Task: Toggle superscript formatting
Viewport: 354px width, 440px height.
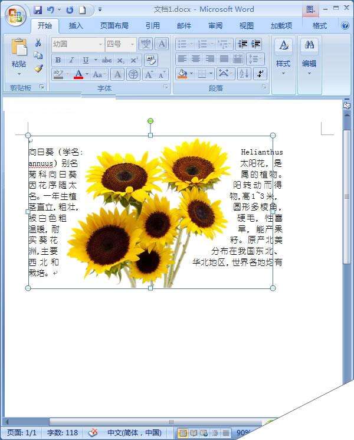Action: click(x=134, y=60)
